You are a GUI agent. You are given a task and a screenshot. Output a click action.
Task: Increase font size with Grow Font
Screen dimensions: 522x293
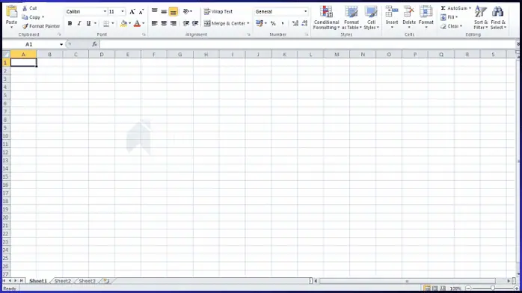click(x=132, y=12)
